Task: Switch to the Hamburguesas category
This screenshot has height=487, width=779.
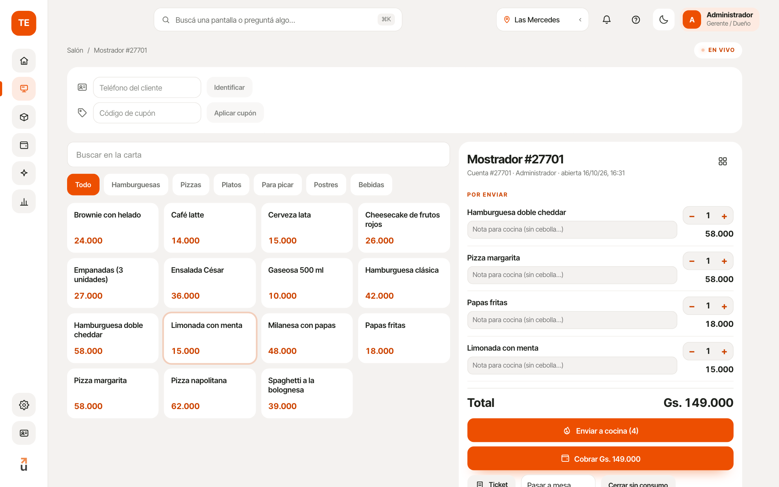Action: point(136,185)
